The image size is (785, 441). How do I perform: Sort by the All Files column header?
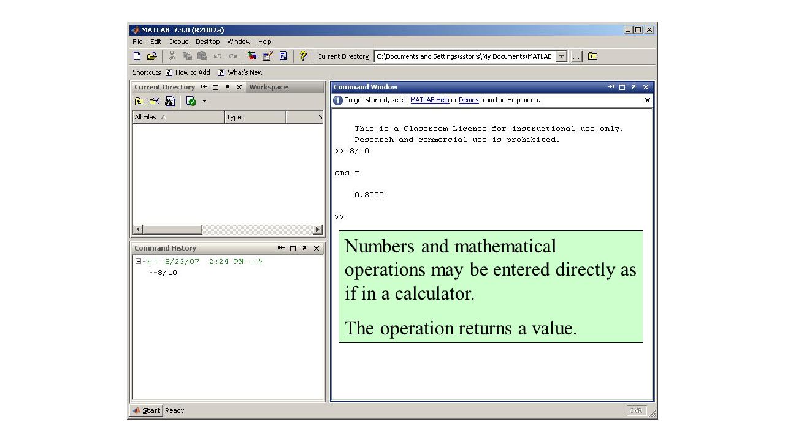178,117
